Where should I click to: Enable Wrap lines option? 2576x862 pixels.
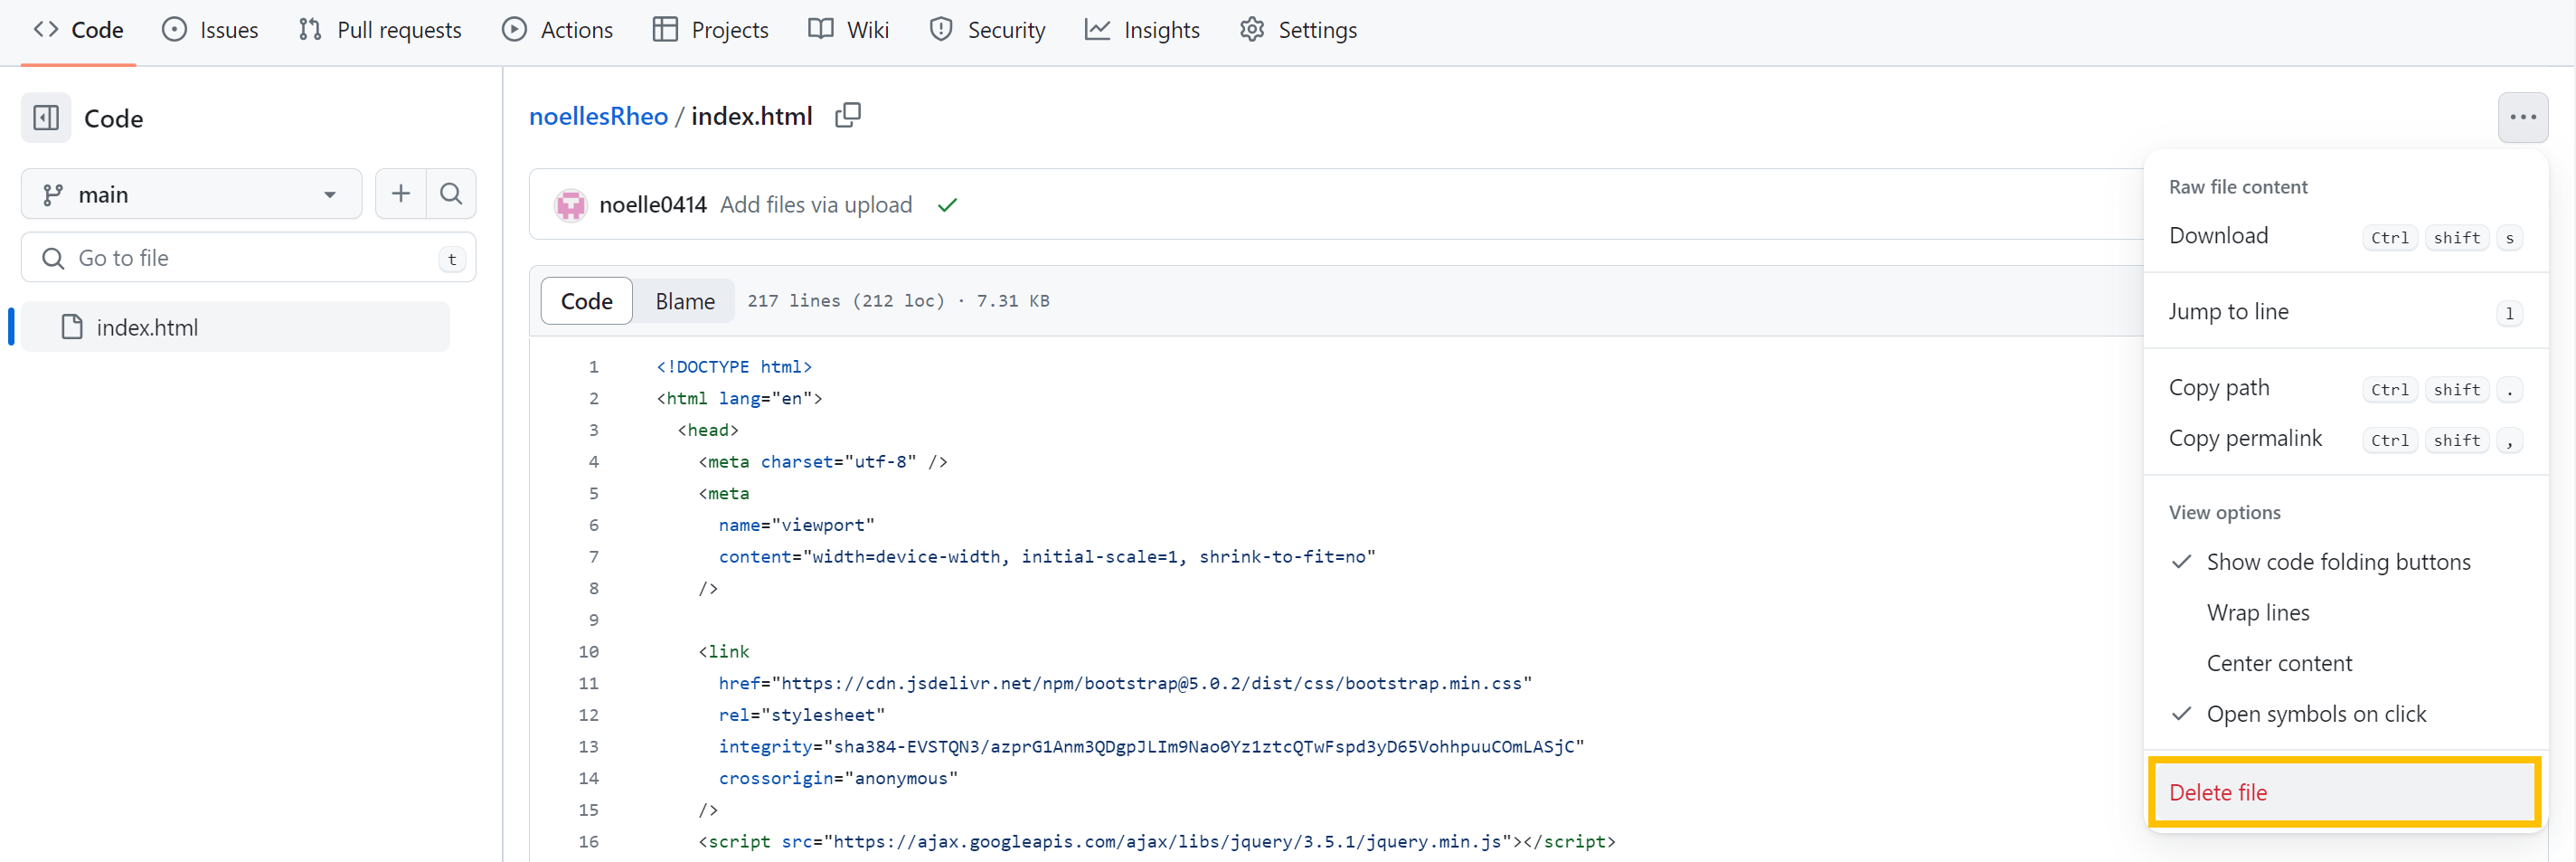pyautogui.click(x=2345, y=613)
